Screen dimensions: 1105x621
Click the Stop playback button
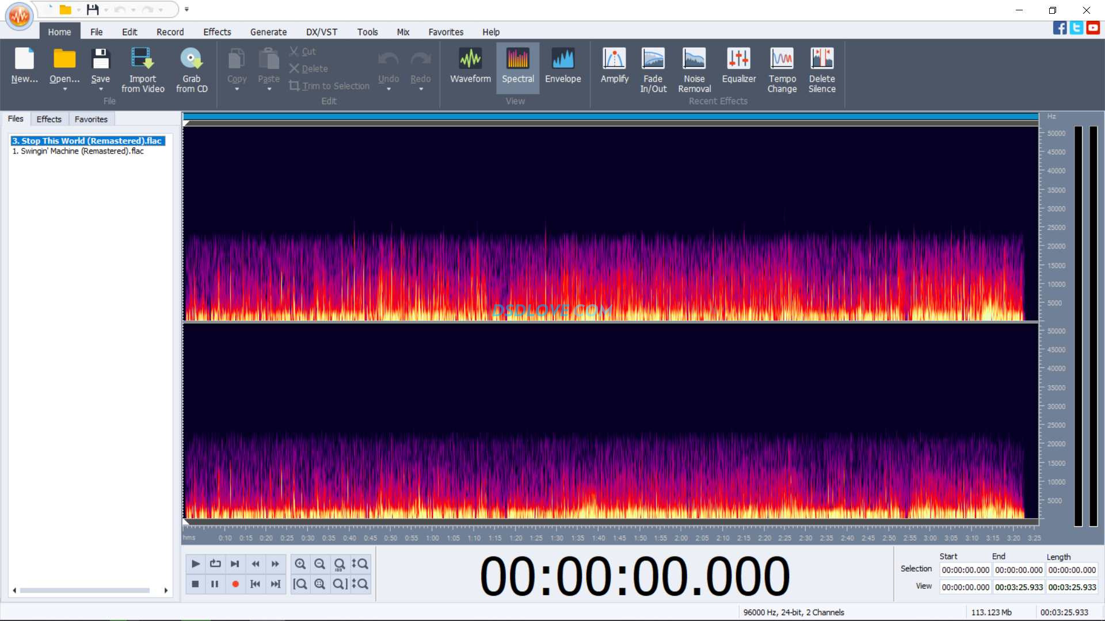pos(195,584)
